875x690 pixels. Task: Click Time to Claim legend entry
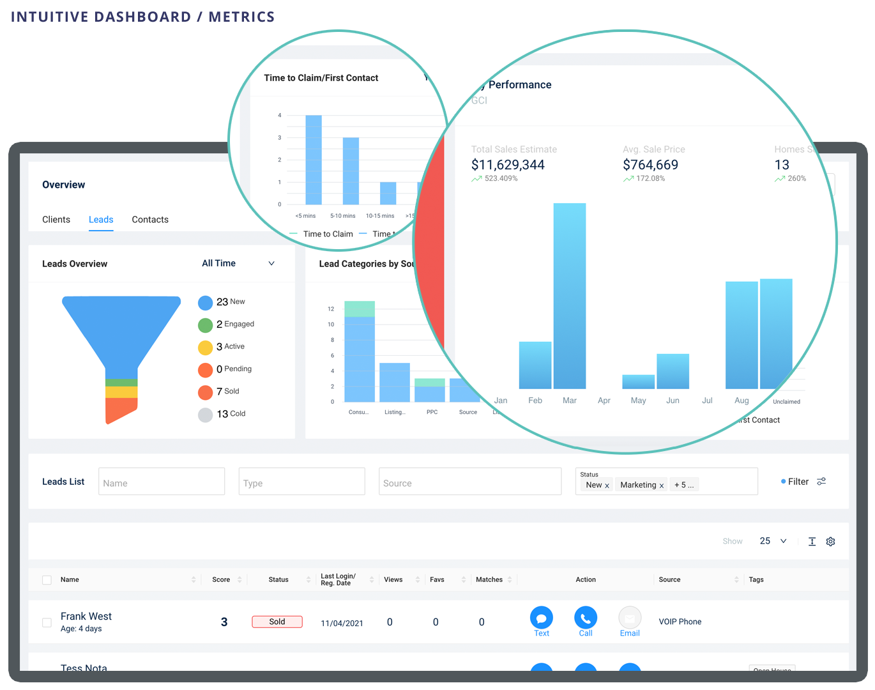click(x=321, y=234)
